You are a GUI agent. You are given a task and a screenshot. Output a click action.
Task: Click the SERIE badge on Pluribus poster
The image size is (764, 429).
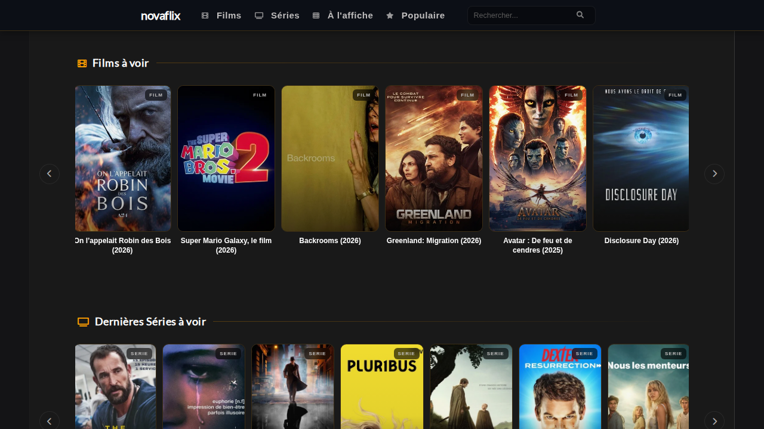[406, 354]
